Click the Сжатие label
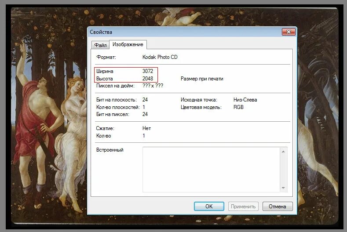This screenshot has width=347, height=232. tap(105, 128)
